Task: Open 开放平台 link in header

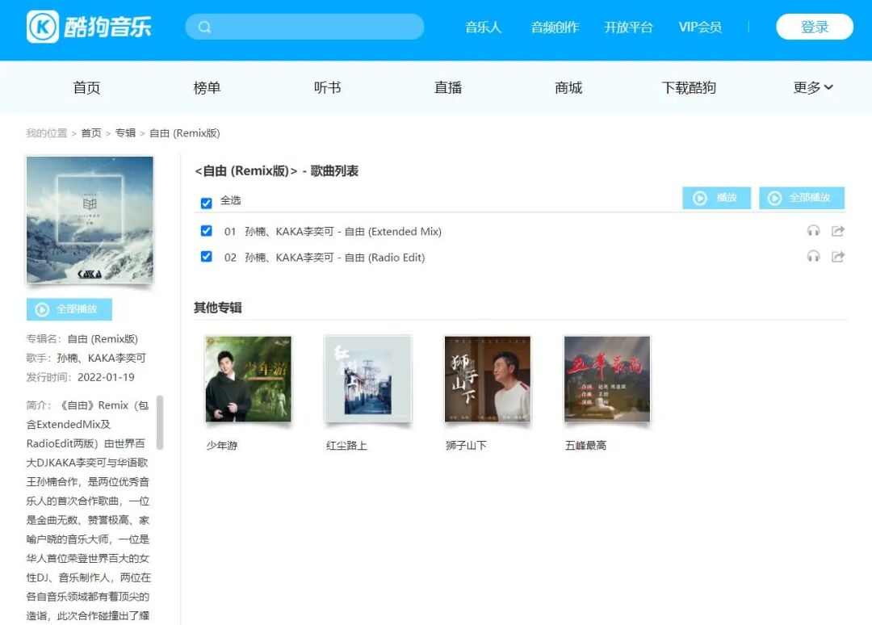Action: [628, 27]
